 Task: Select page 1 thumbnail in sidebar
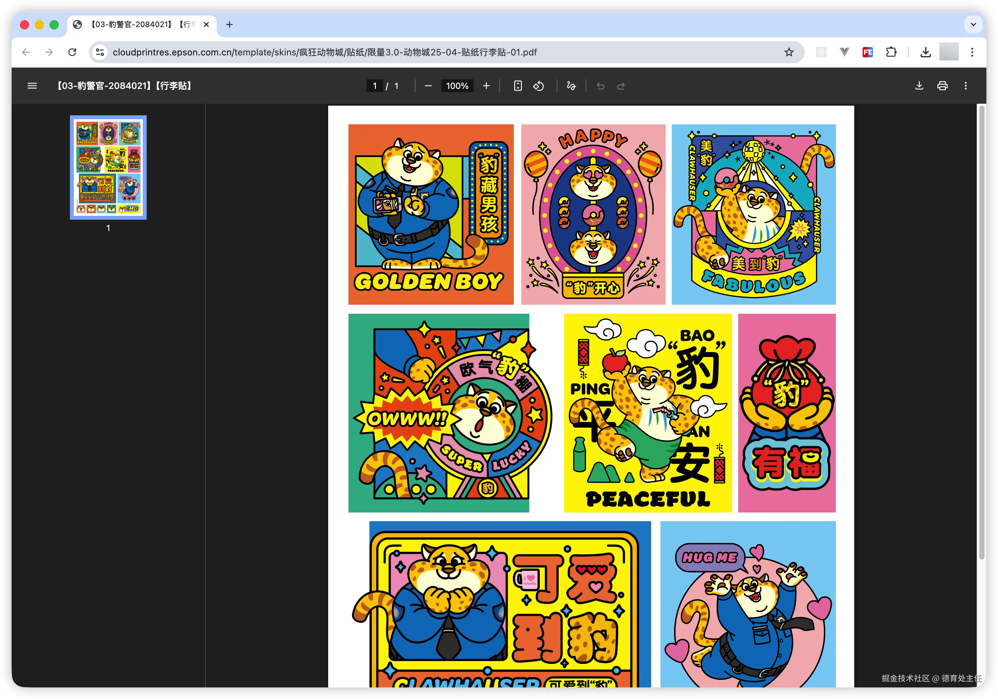click(108, 167)
